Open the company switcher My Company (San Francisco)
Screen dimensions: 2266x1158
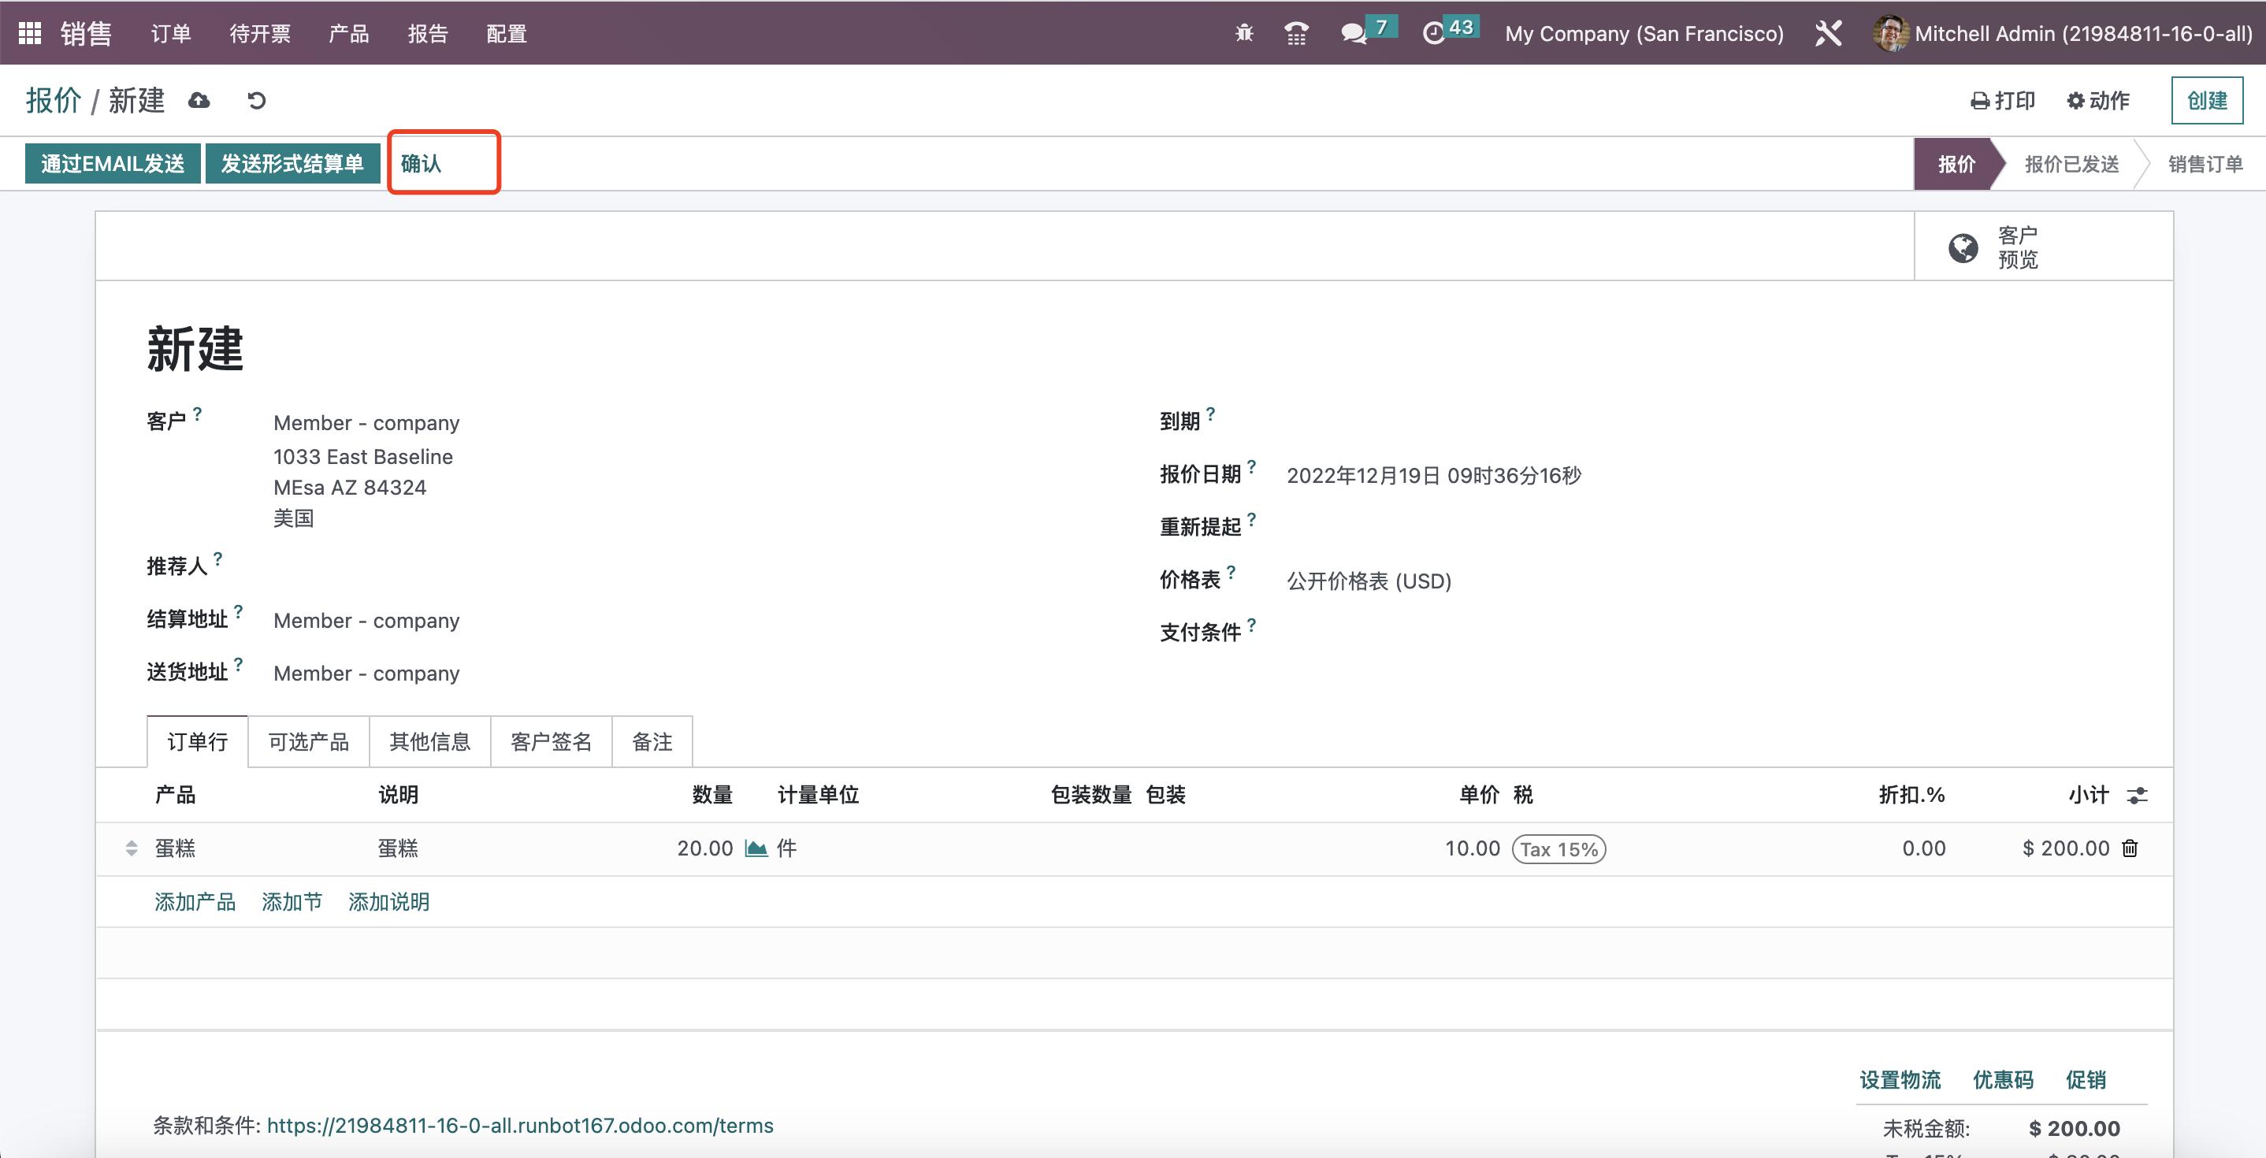tap(1644, 33)
